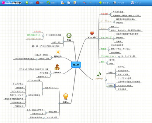This screenshot has width=152, height=123.
Task: Select the central blue 商工祭 root node
Action: pyautogui.click(x=76, y=65)
